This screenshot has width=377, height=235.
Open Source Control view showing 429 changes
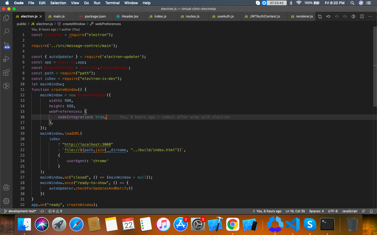6,45
